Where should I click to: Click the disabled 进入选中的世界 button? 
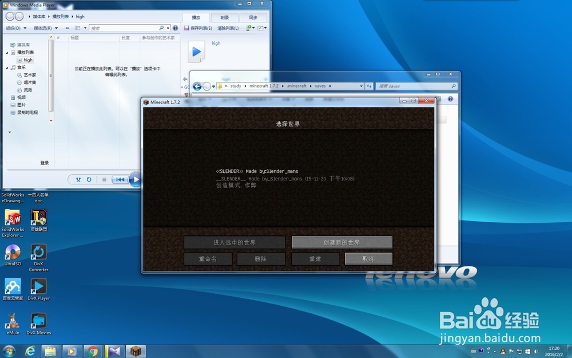[235, 242]
